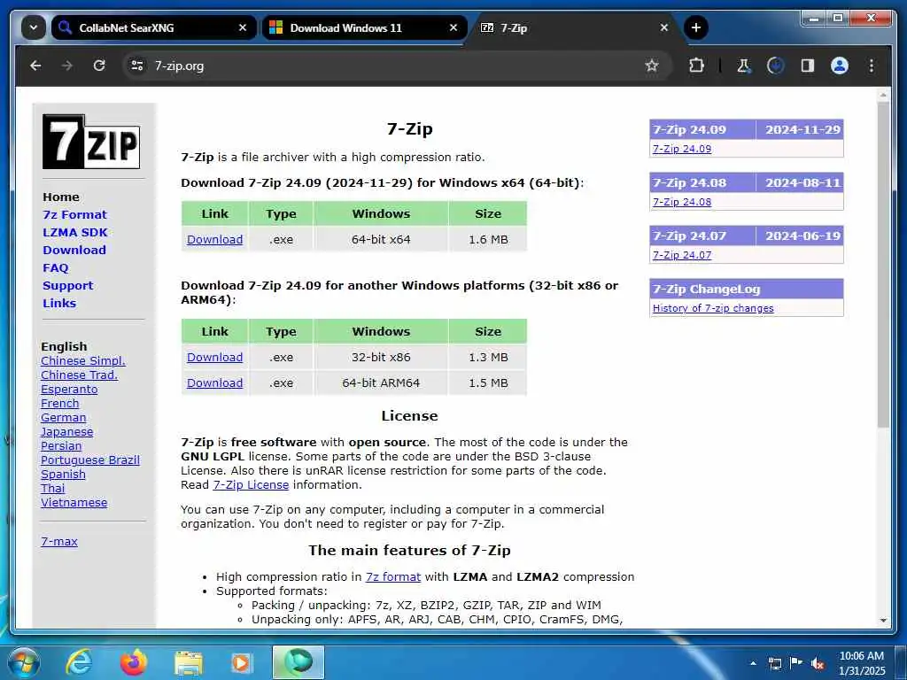Switch language to Japanese
This screenshot has width=907, height=680.
(x=66, y=431)
